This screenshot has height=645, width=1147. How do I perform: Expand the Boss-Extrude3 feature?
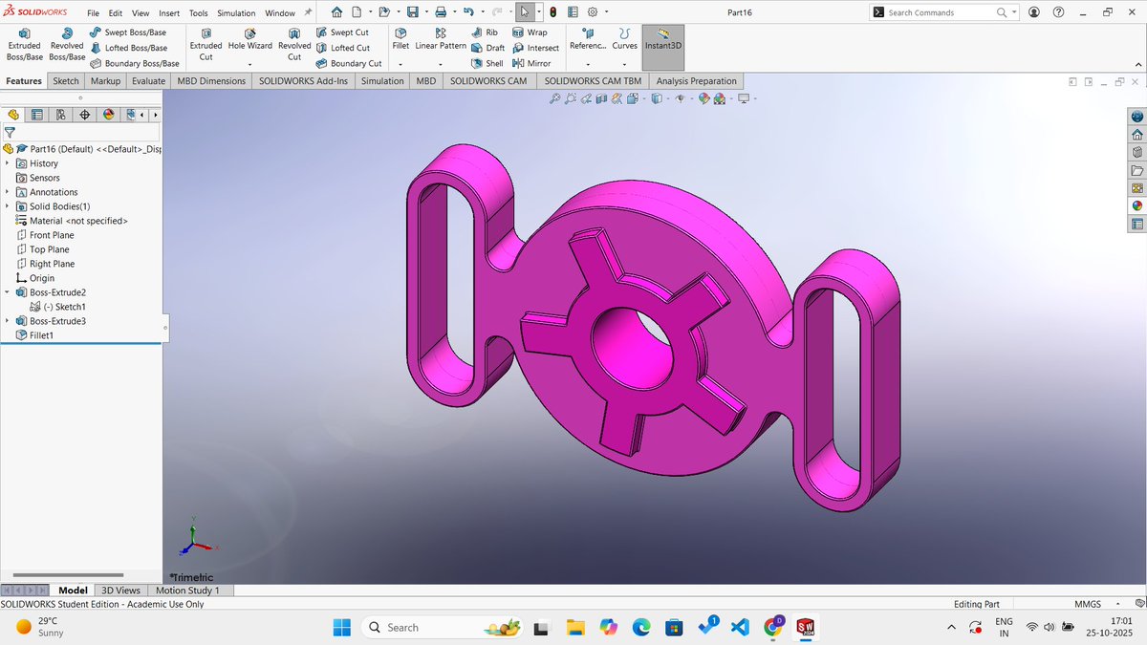8,321
